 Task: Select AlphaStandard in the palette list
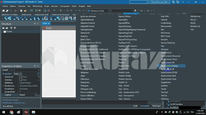coord(86,30)
